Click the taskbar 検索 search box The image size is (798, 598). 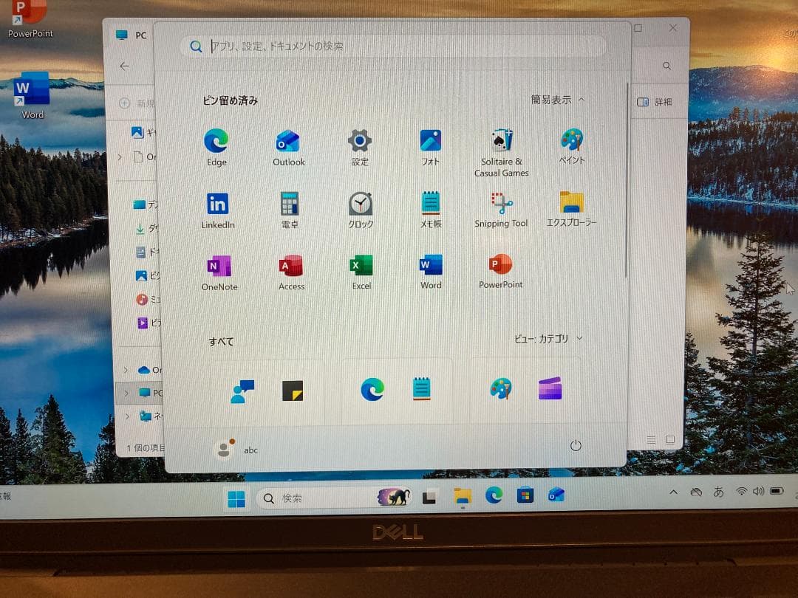point(335,498)
